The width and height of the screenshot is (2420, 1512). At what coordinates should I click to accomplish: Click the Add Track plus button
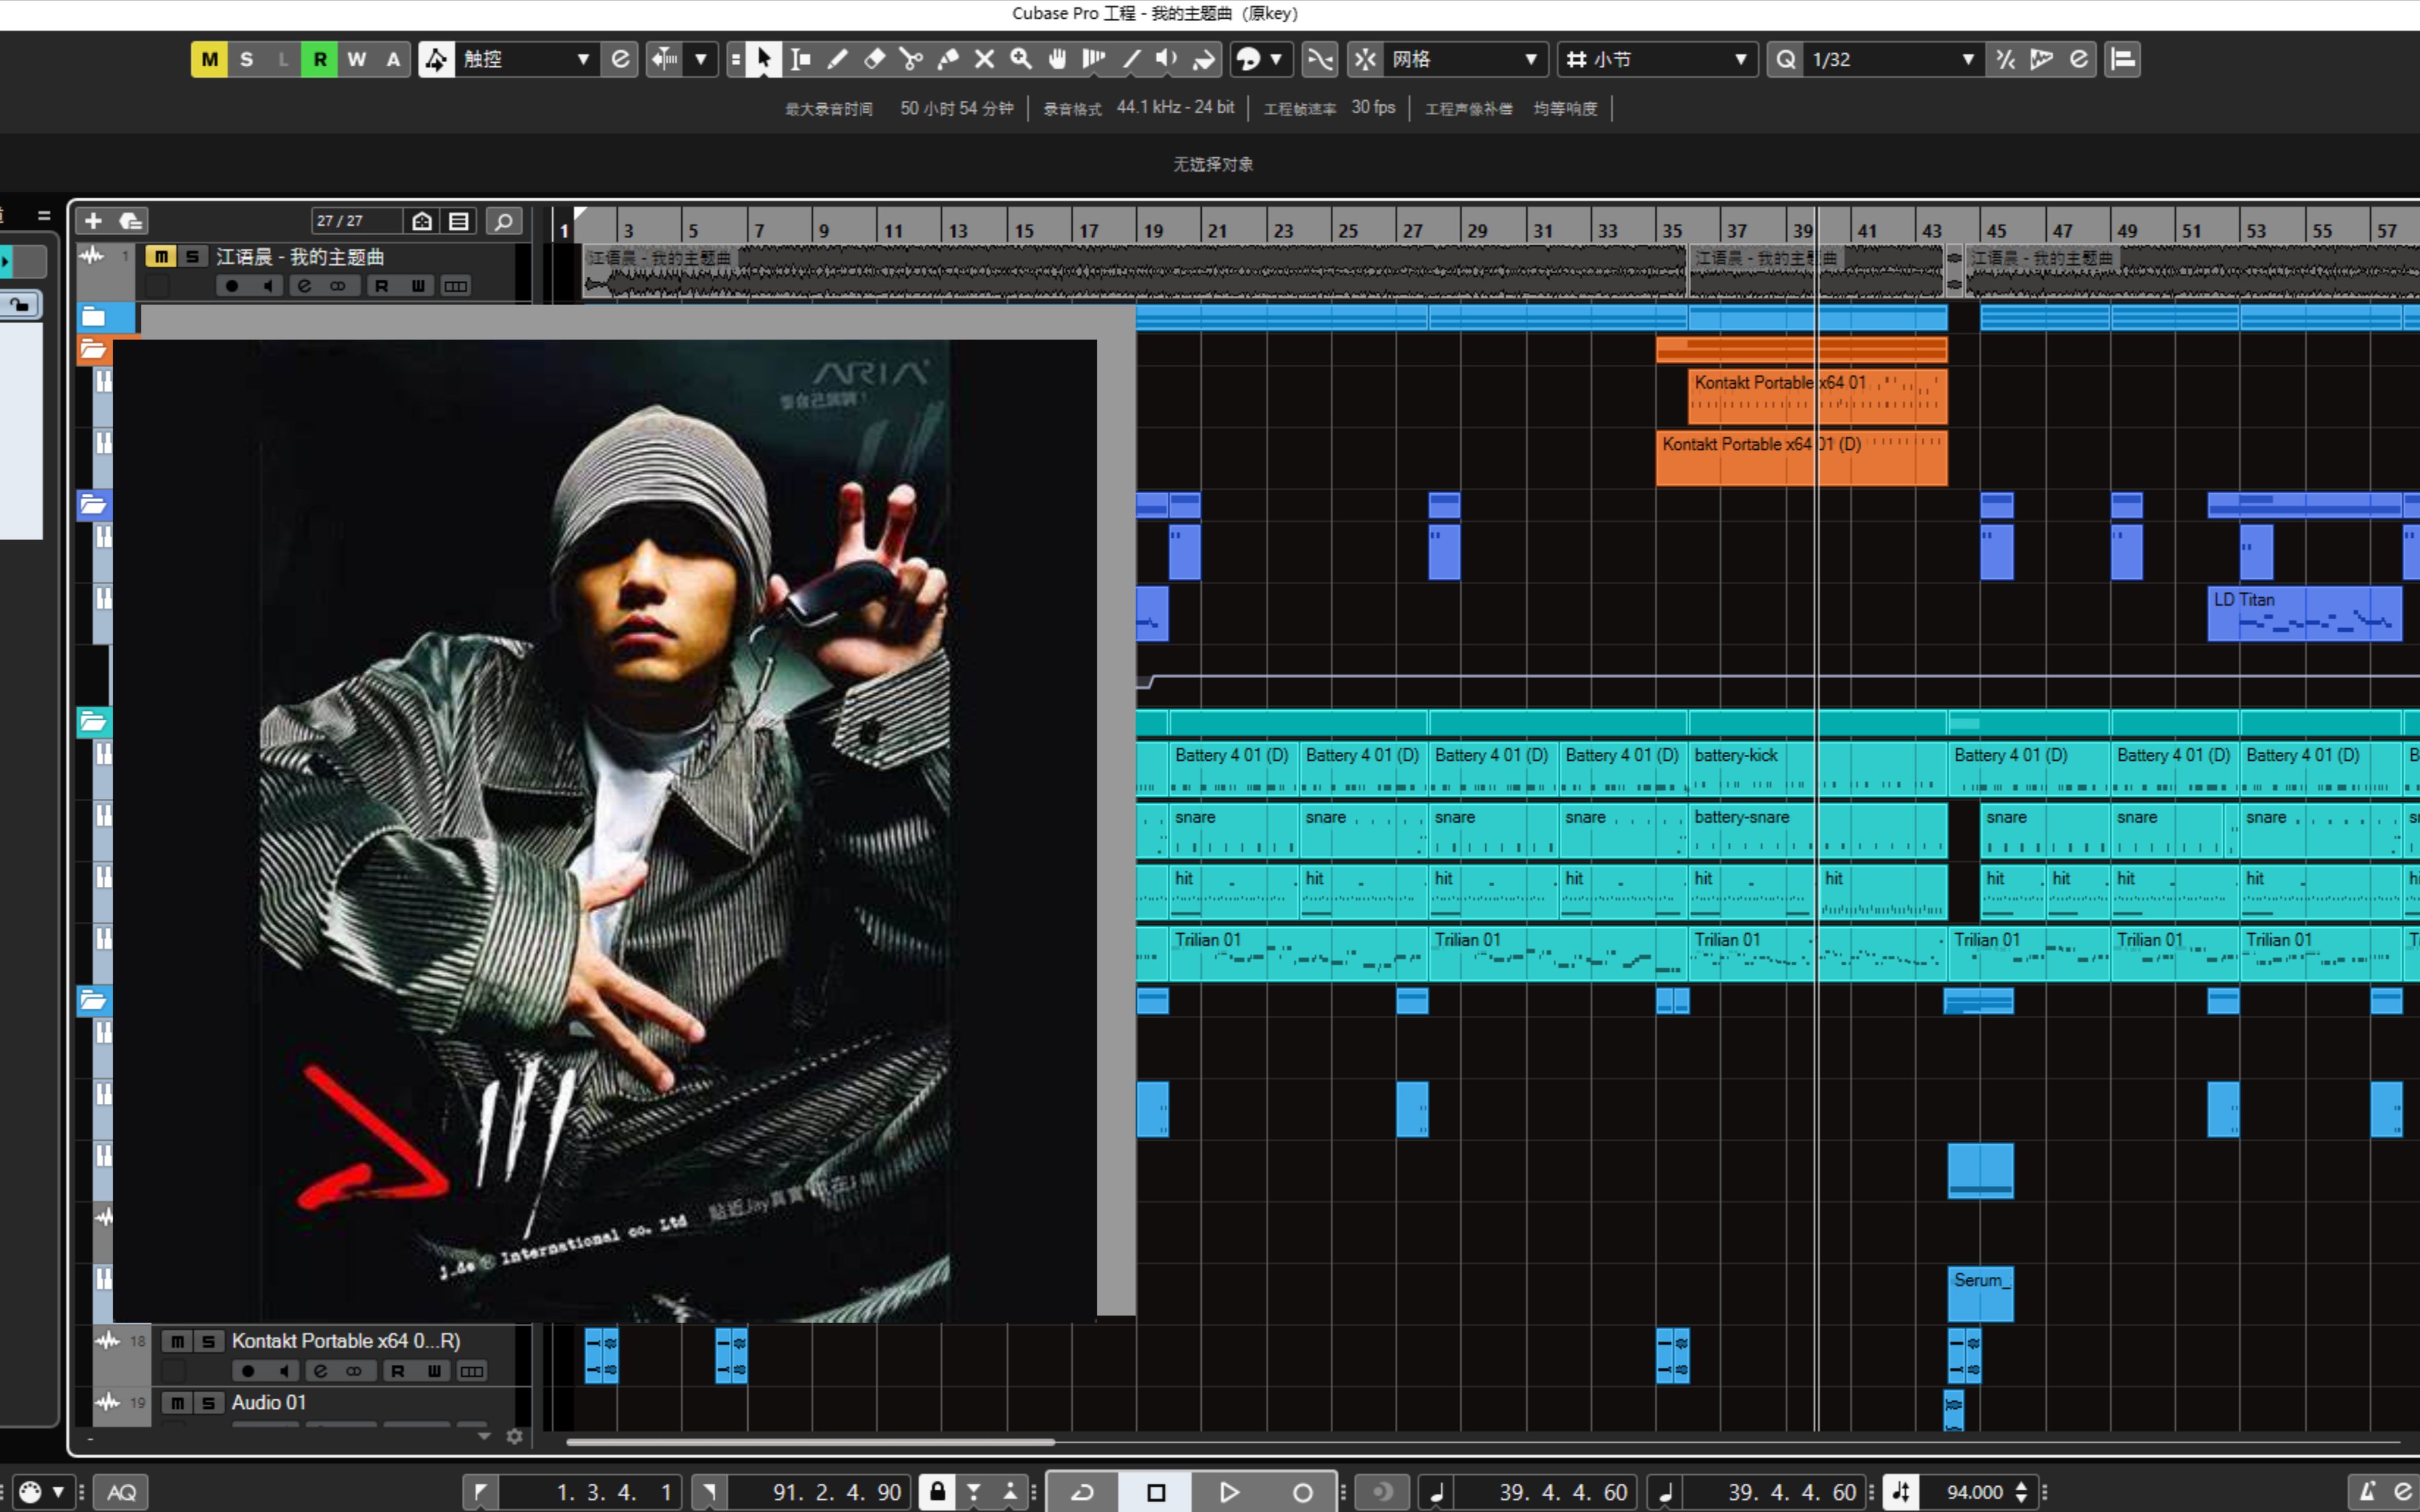(x=93, y=221)
